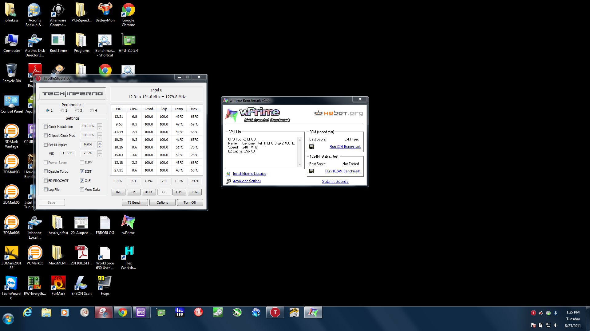The image size is (590, 331).
Task: Select Performance profile 1 radio button
Action: point(48,110)
